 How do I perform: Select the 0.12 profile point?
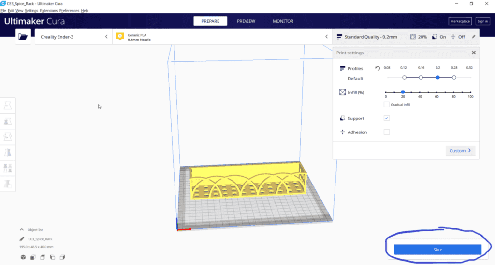(x=405, y=77)
